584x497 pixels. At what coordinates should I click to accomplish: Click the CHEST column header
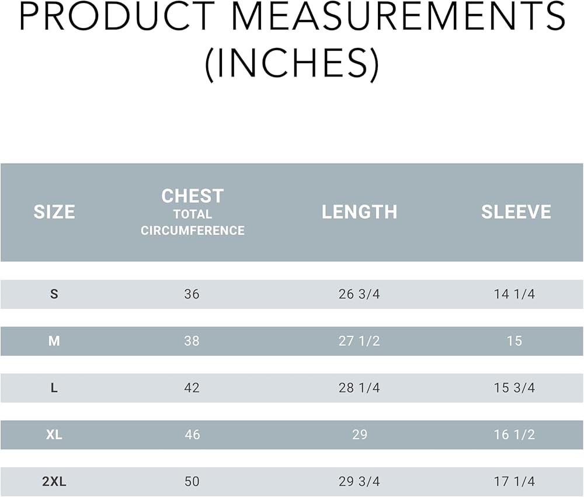pyautogui.click(x=192, y=196)
